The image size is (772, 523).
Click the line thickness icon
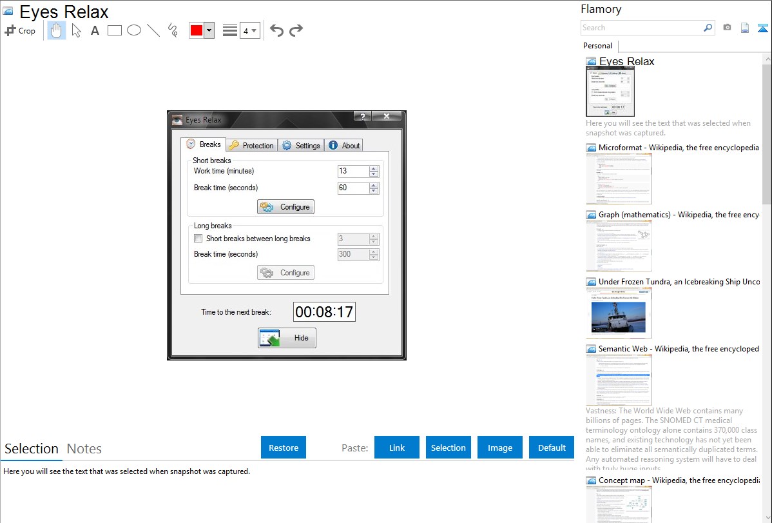(230, 30)
